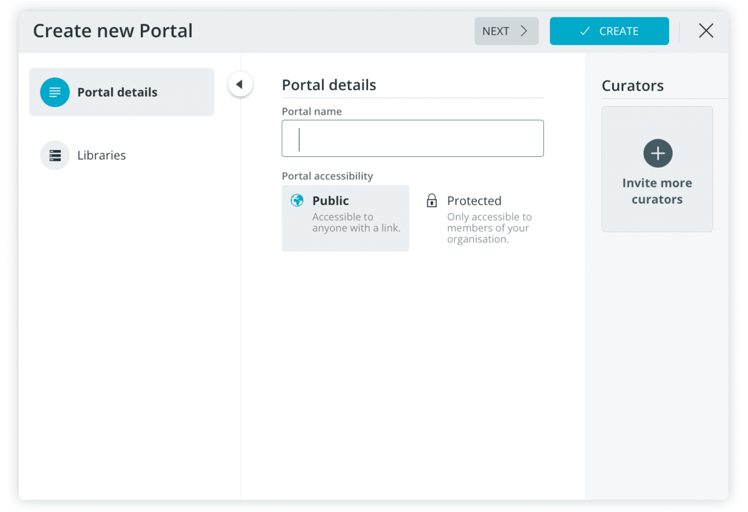
Task: Click inside the Portal name field
Action: tap(412, 138)
